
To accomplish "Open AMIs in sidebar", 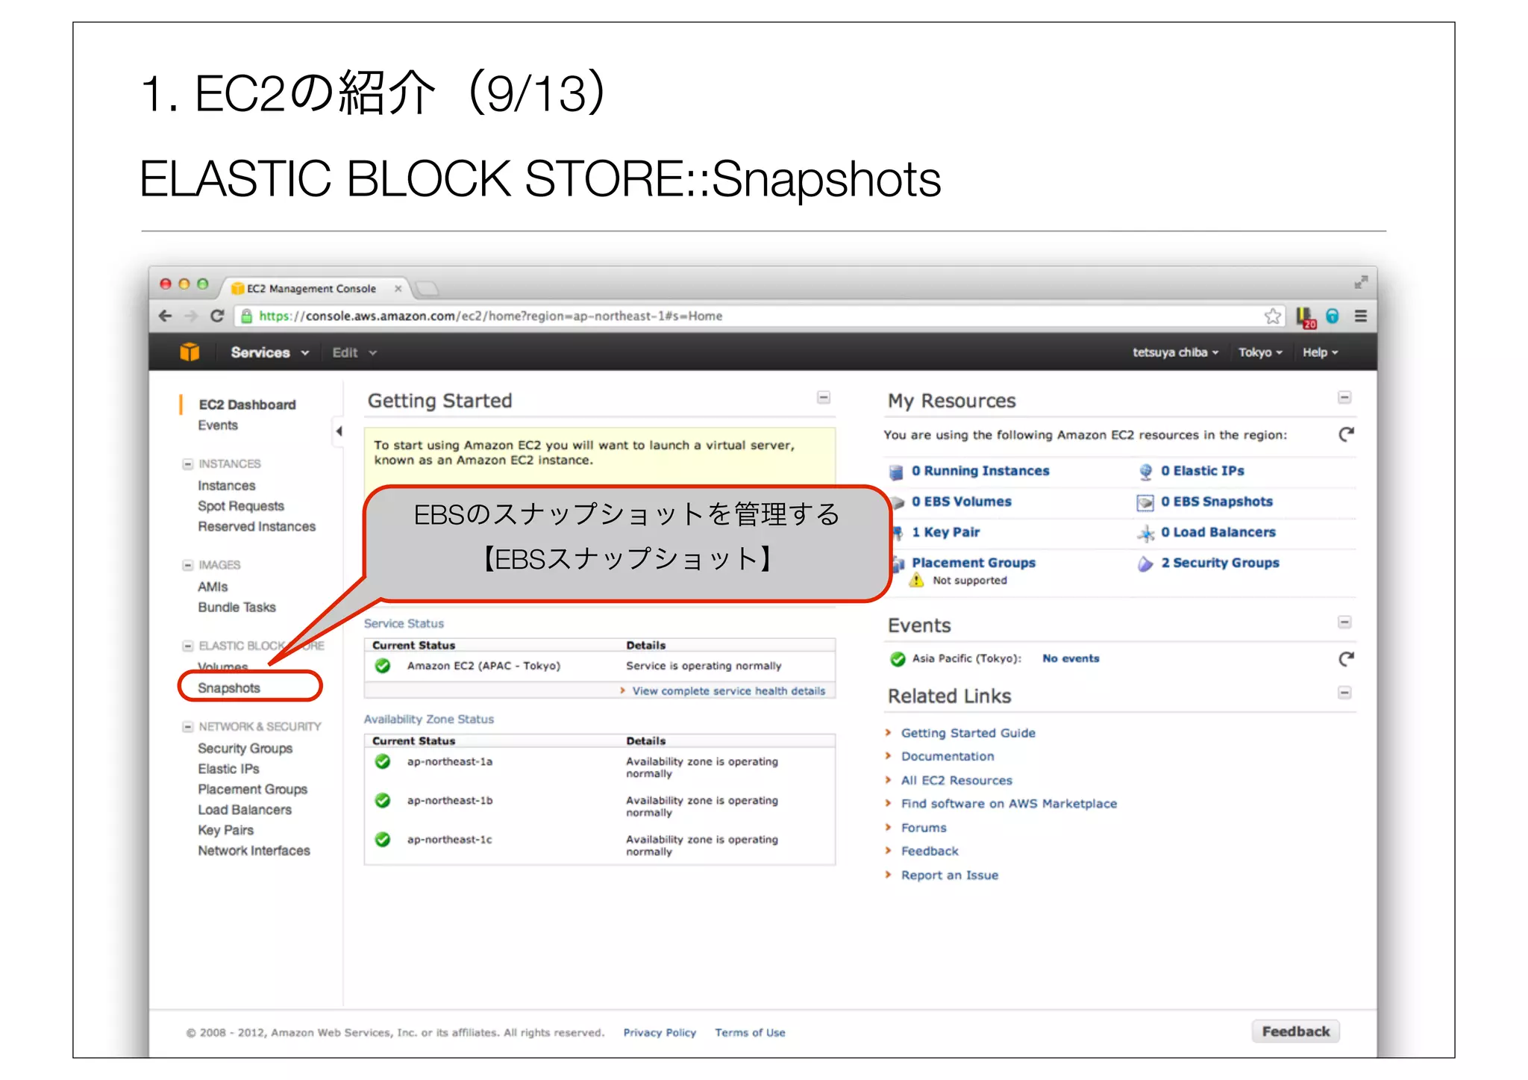I will [x=213, y=587].
